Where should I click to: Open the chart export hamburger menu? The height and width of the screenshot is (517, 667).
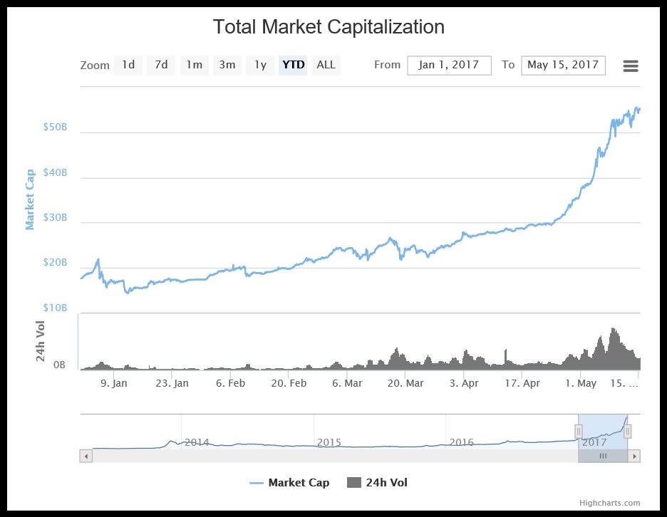click(630, 65)
